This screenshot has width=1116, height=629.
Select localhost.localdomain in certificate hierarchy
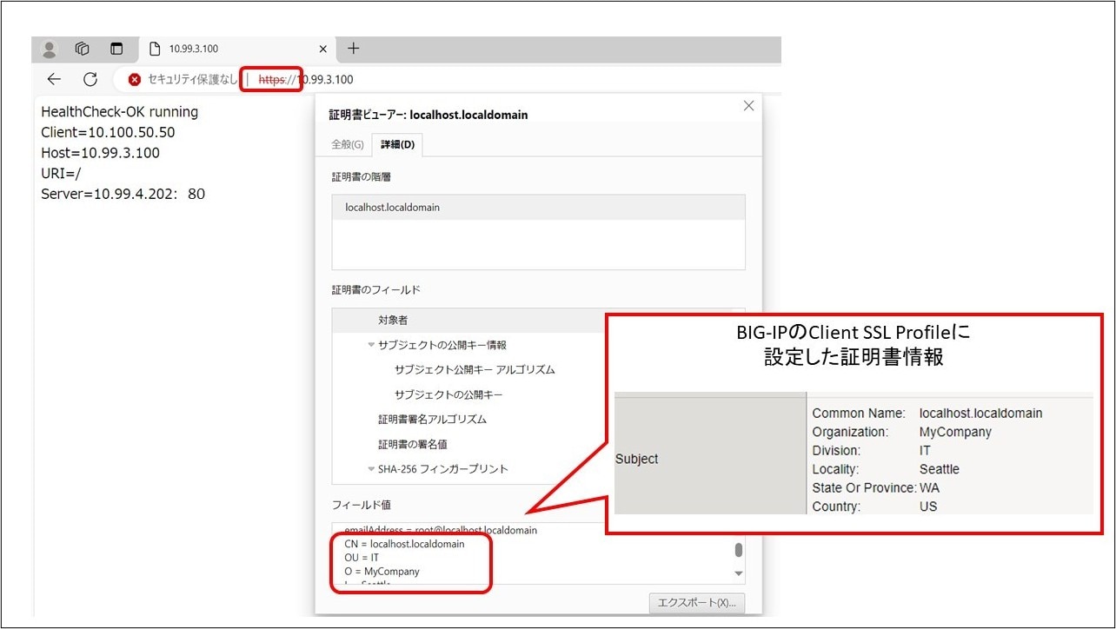coord(393,208)
